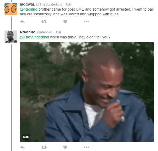Screen dimensions: 158x151
Task: Open mogwai's tweet 15h timestamp
Action: coord(68,4)
